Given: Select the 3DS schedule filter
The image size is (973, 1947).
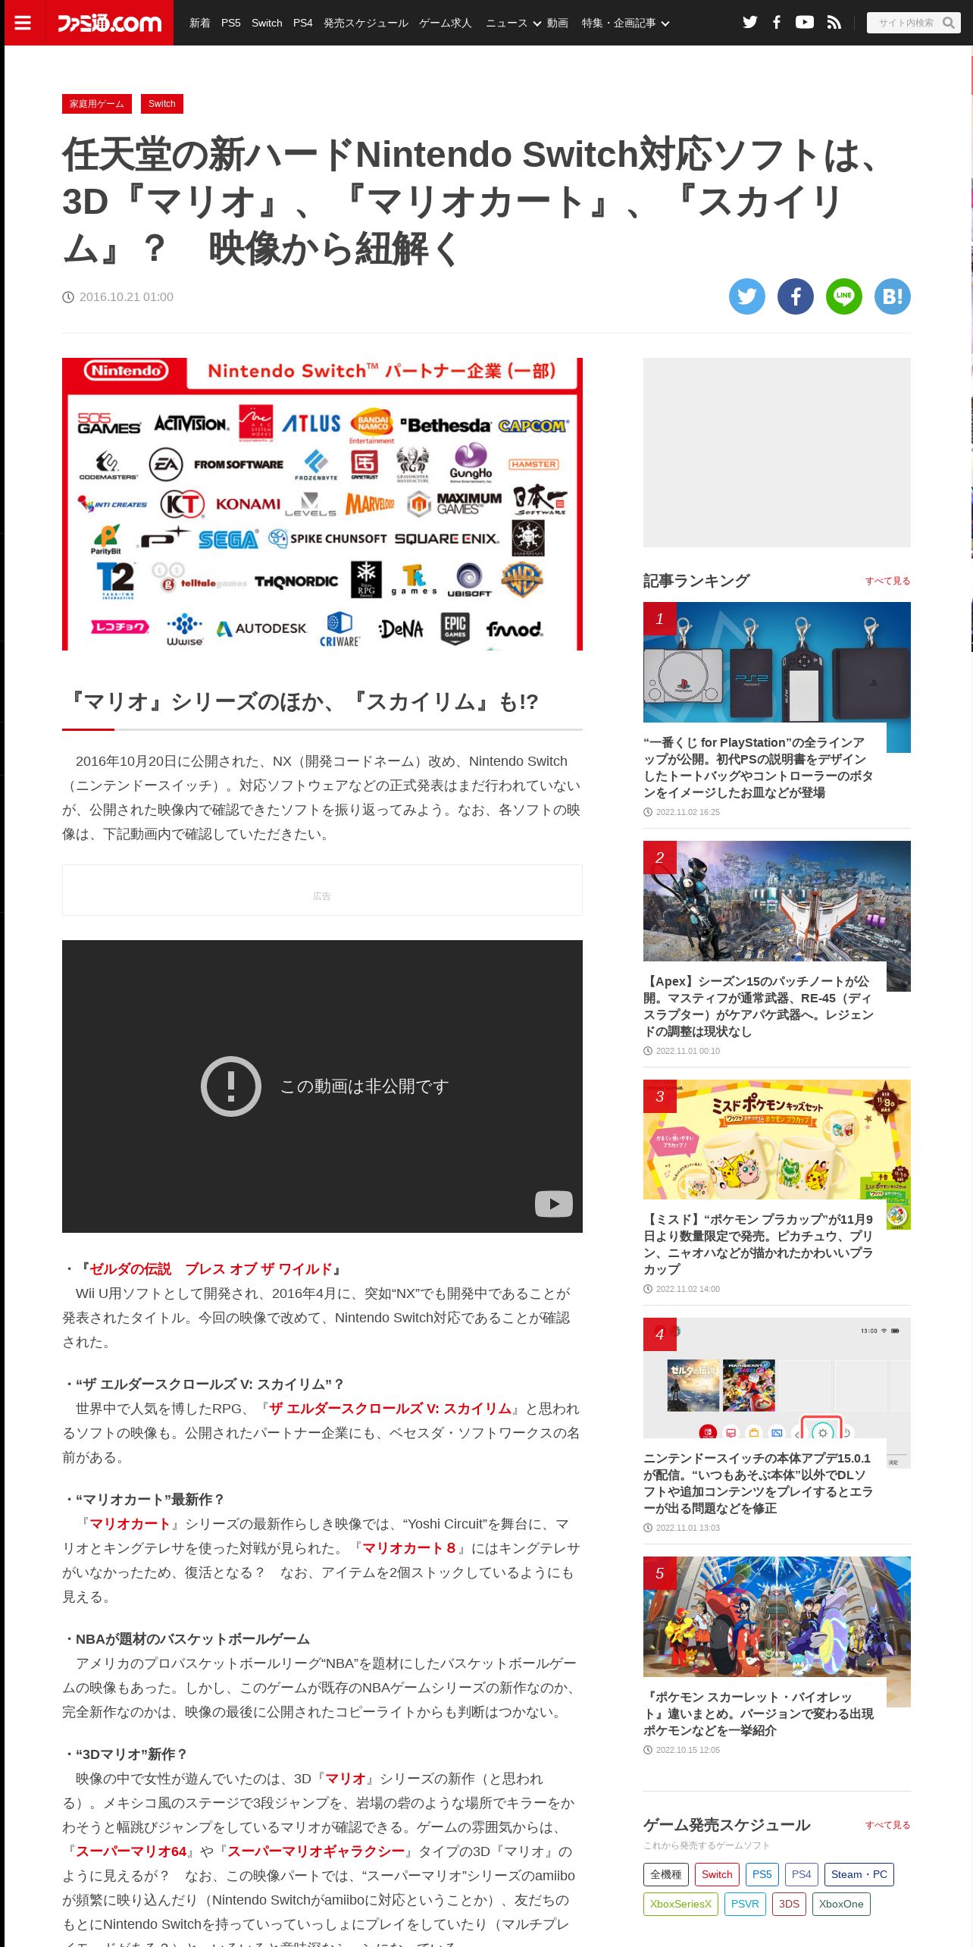Looking at the screenshot, I should [789, 1904].
